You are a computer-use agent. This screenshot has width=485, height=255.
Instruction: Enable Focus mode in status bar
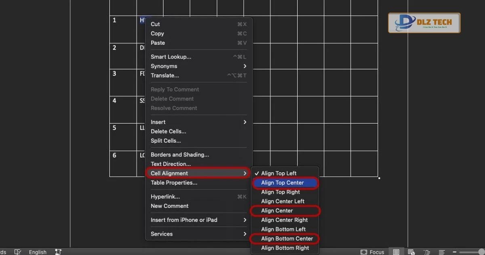tap(372, 252)
